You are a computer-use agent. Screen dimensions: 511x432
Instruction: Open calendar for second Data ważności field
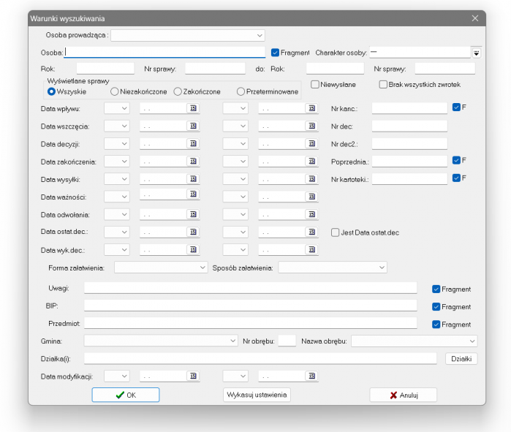(312, 197)
